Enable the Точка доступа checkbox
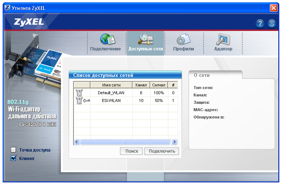Viewport: 282px width, 184px height. (x=13, y=150)
